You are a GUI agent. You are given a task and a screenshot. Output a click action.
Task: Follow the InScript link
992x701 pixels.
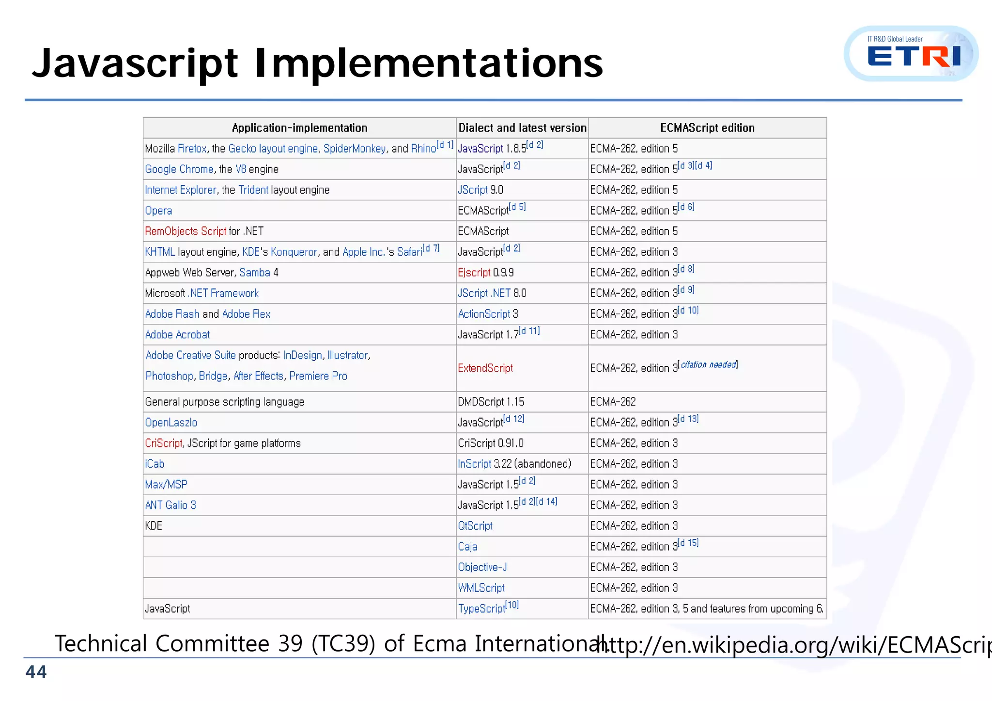click(475, 464)
